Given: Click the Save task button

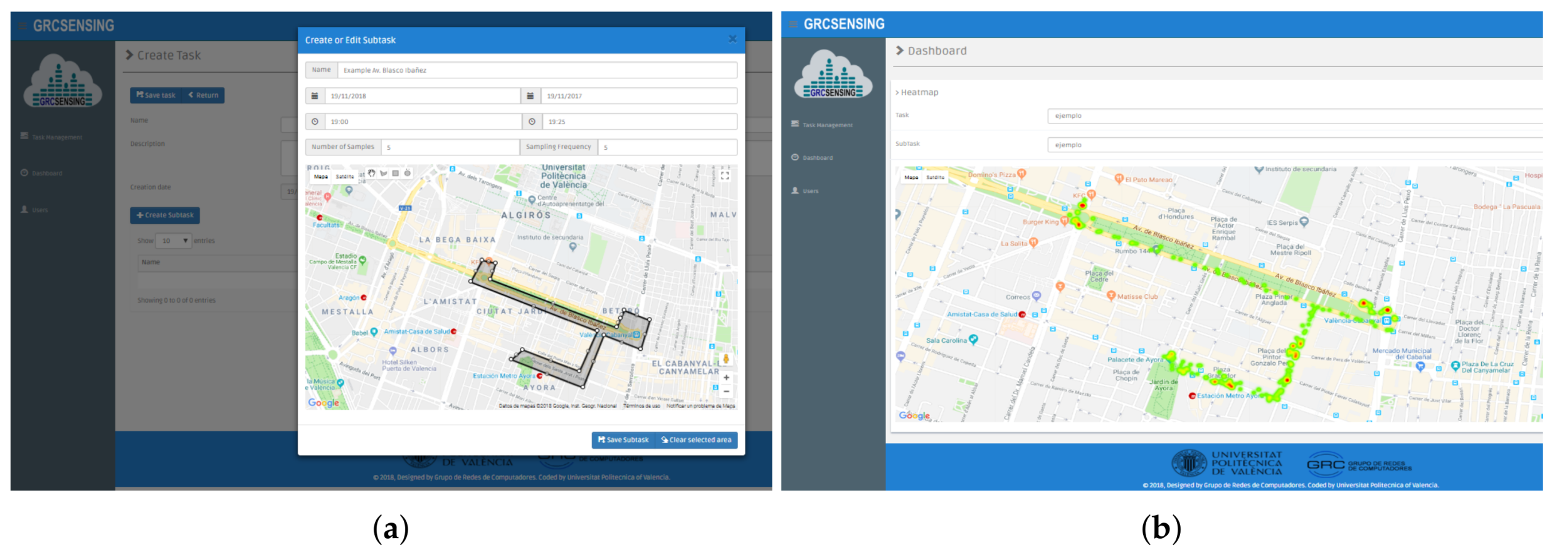Looking at the screenshot, I should pyautogui.click(x=156, y=95).
